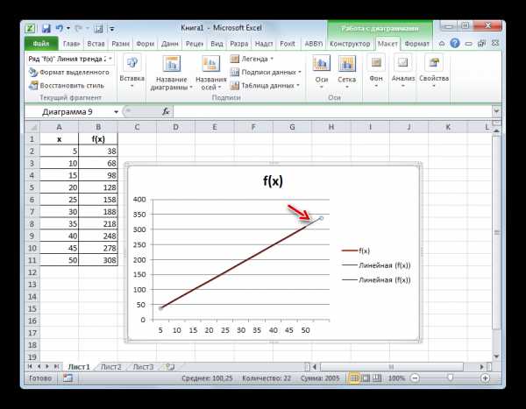Click the 100% zoom level button
Image resolution: width=526 pixels, height=409 pixels.
point(396,378)
